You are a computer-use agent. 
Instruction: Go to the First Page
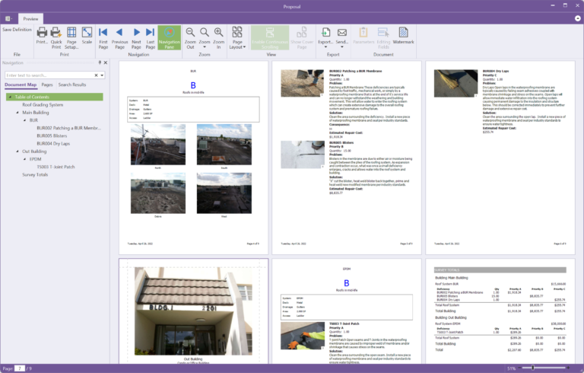click(x=103, y=35)
